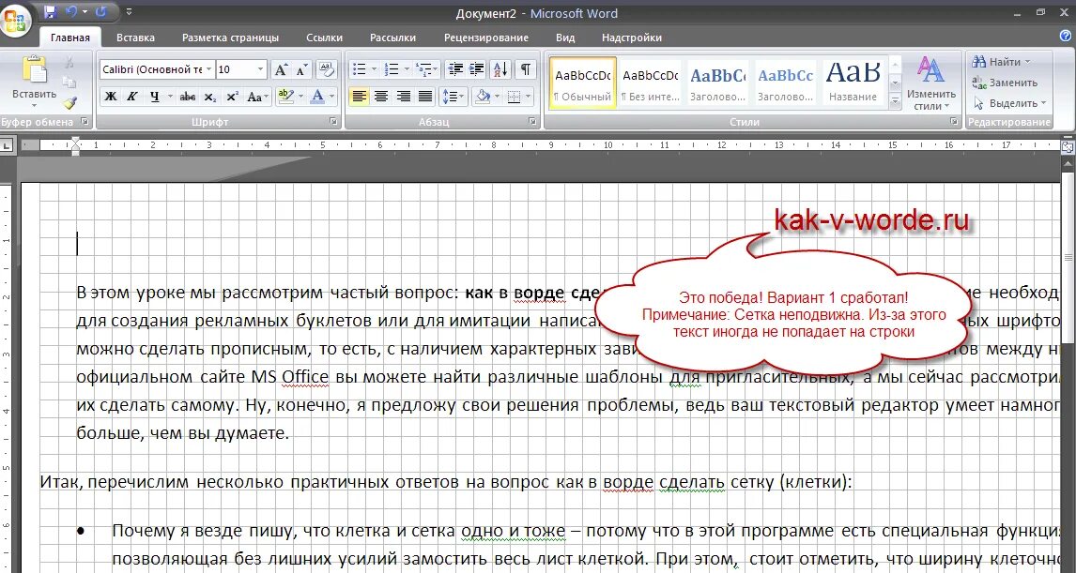This screenshot has width=1076, height=573.
Task: Toggle Underline (Ч) formatting
Action: (154, 97)
